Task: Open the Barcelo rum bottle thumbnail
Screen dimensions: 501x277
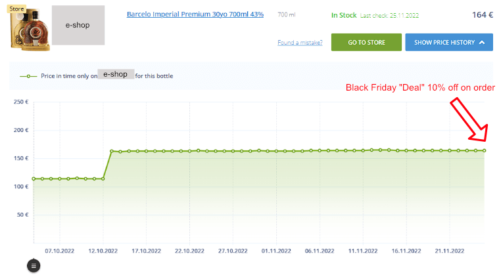Action: pyautogui.click(x=30, y=30)
